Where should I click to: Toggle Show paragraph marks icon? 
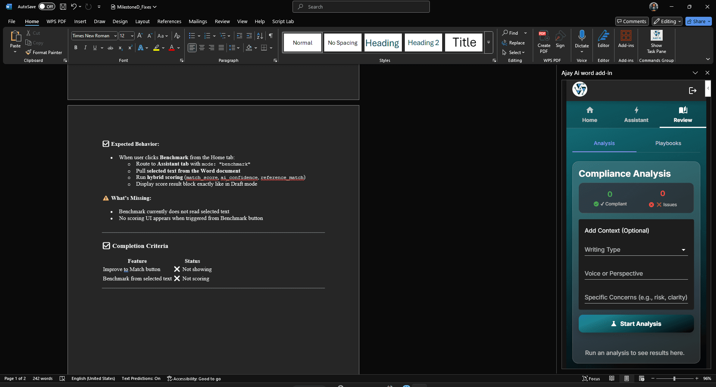[x=271, y=36]
